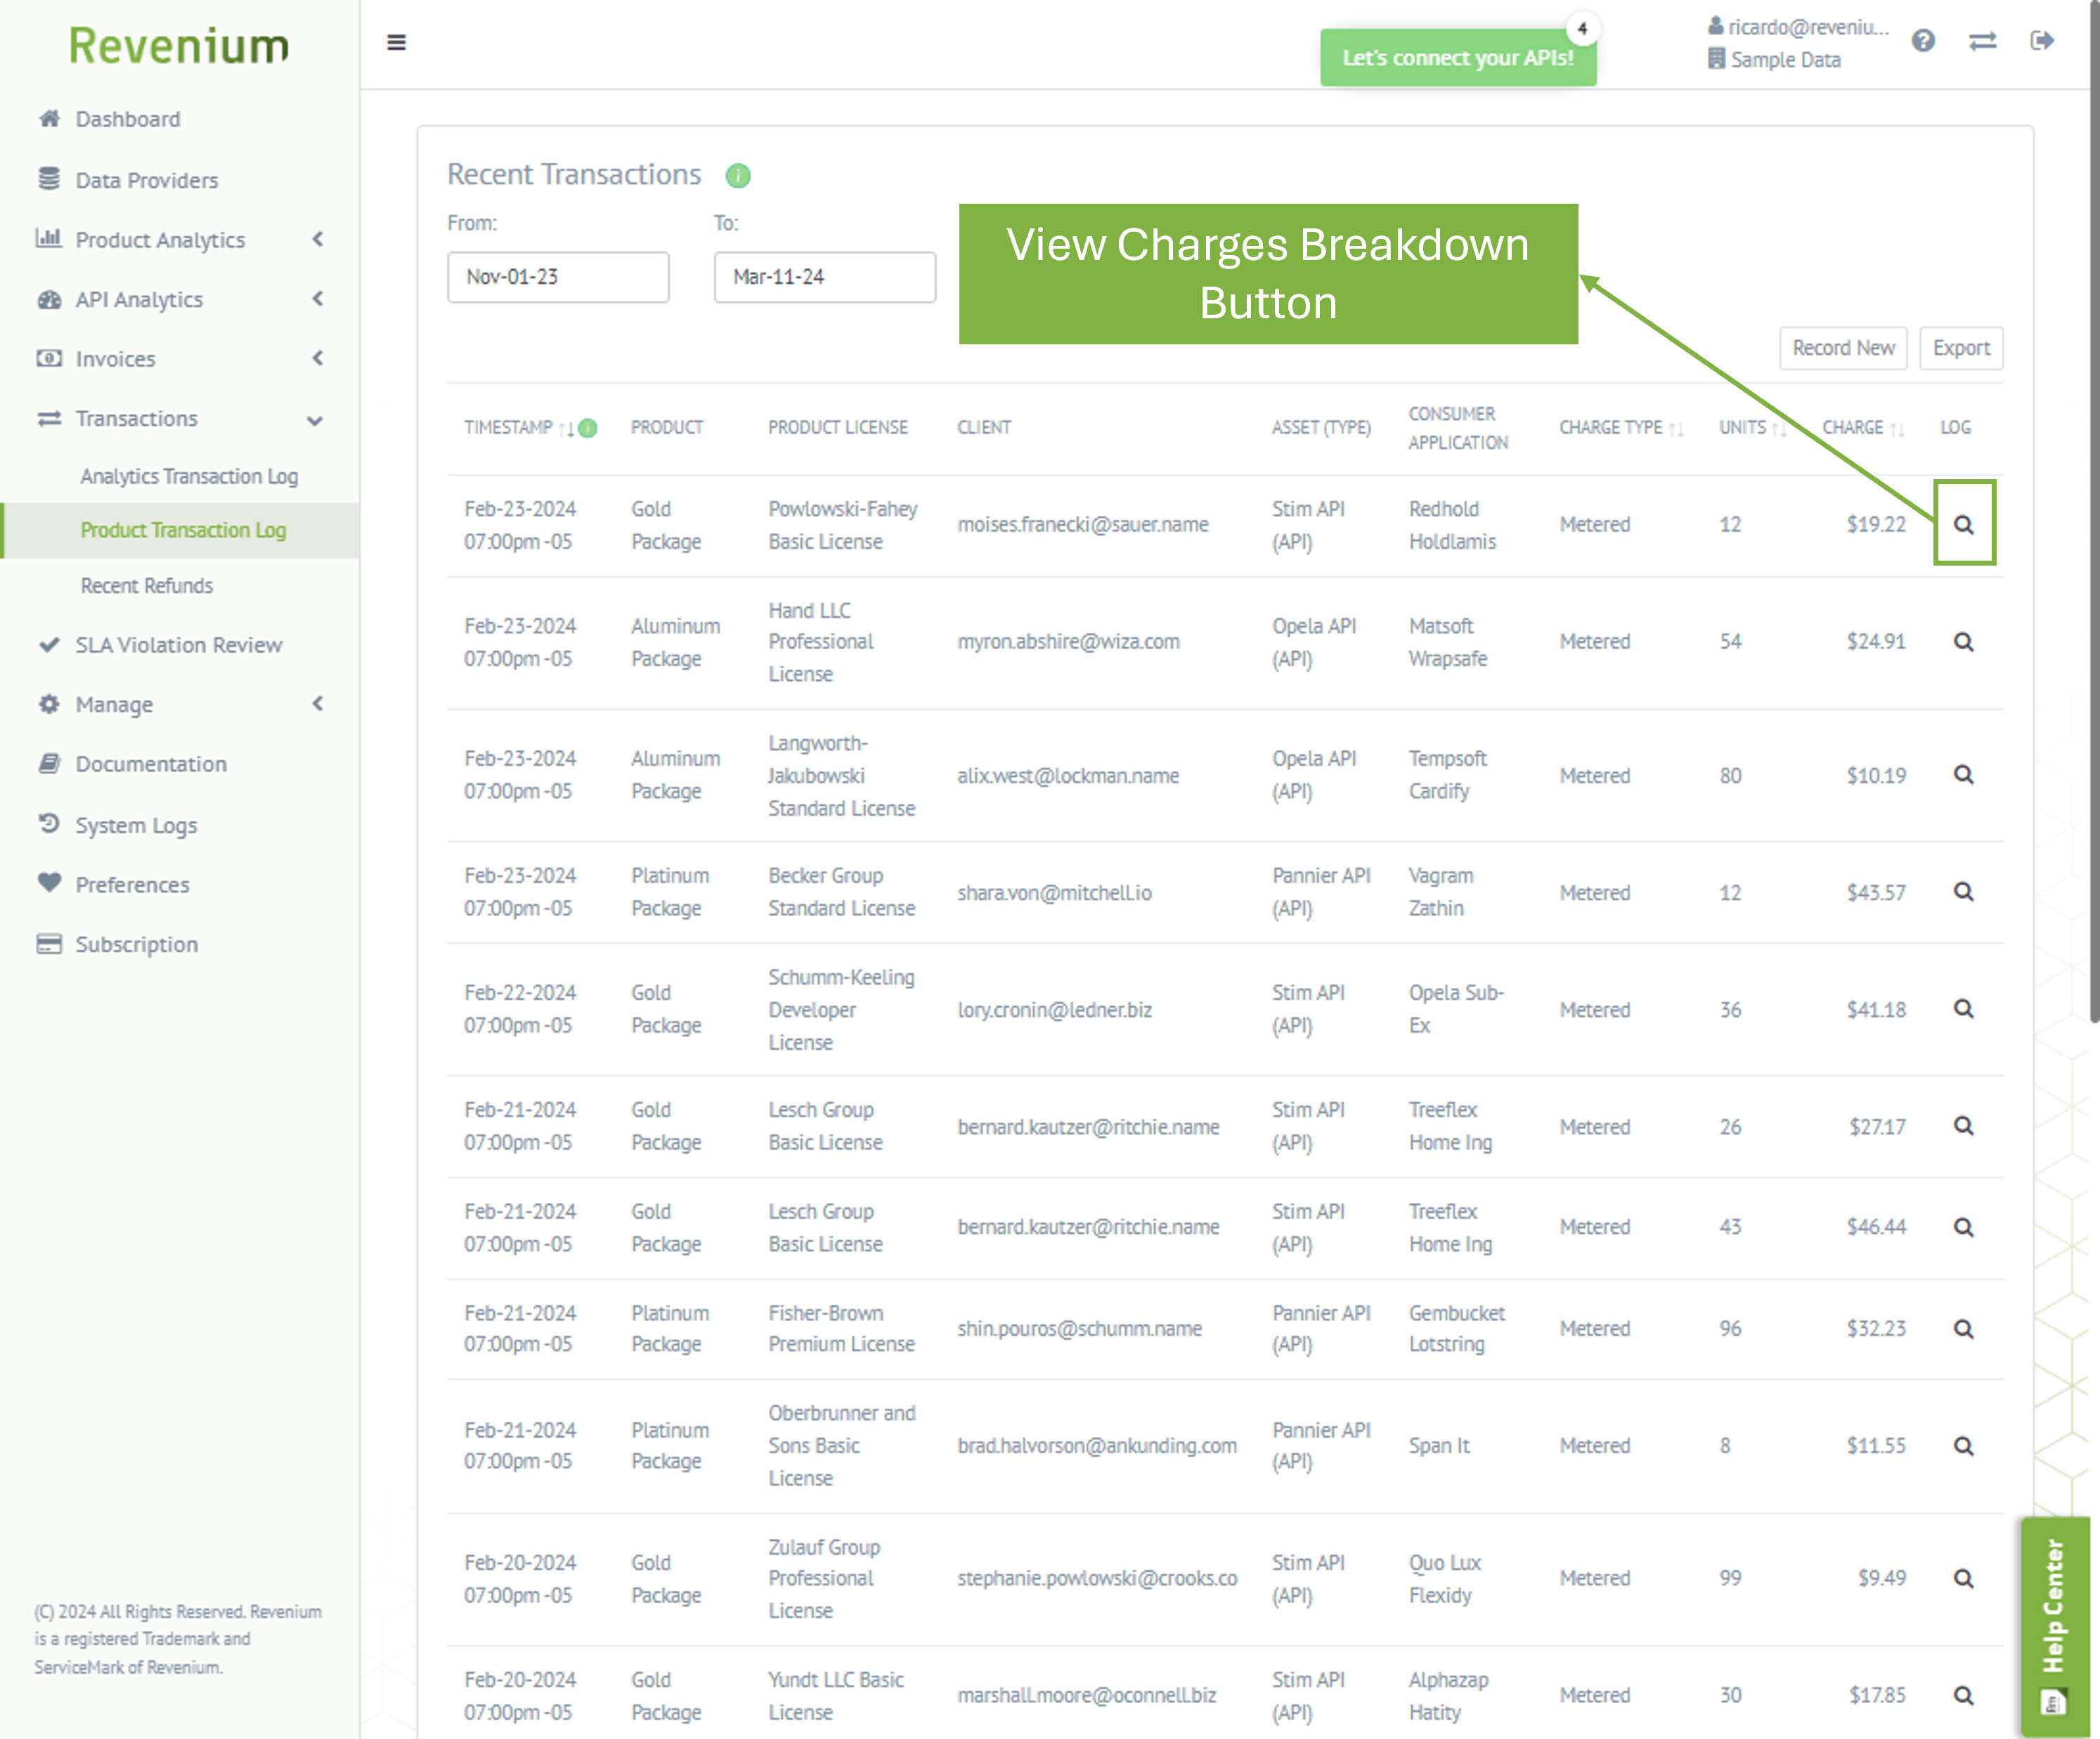This screenshot has height=1739, width=2100.
Task: Open log details for $9.49 transaction
Action: (x=1963, y=1578)
